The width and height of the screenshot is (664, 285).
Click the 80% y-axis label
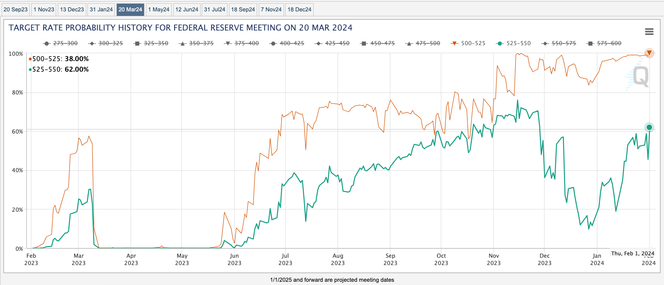pos(17,92)
